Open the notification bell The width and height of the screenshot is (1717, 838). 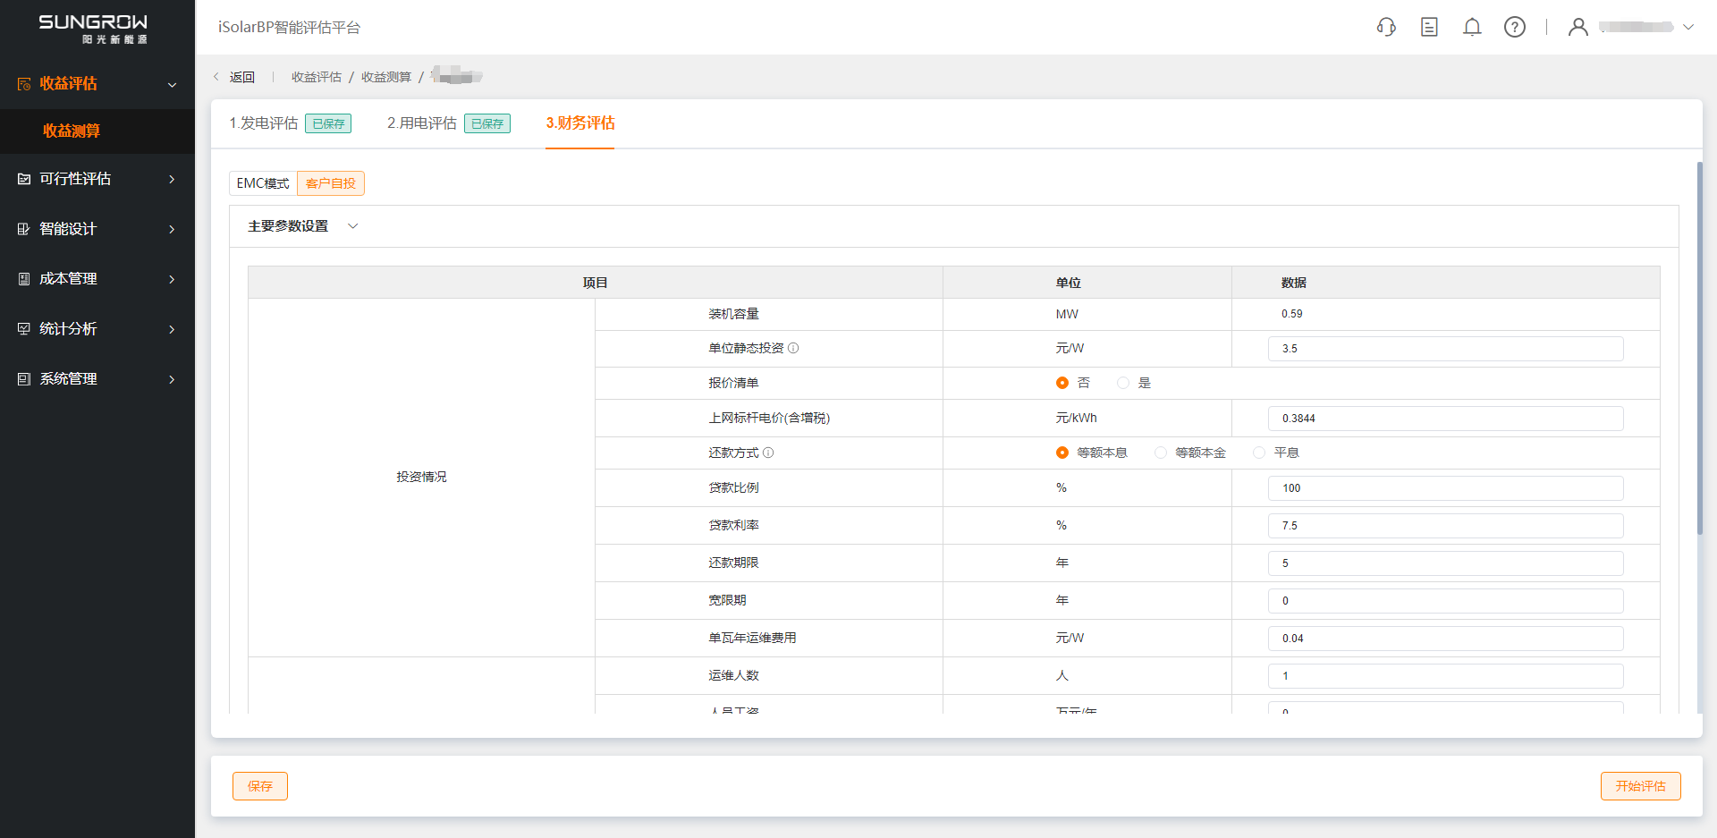1472,27
